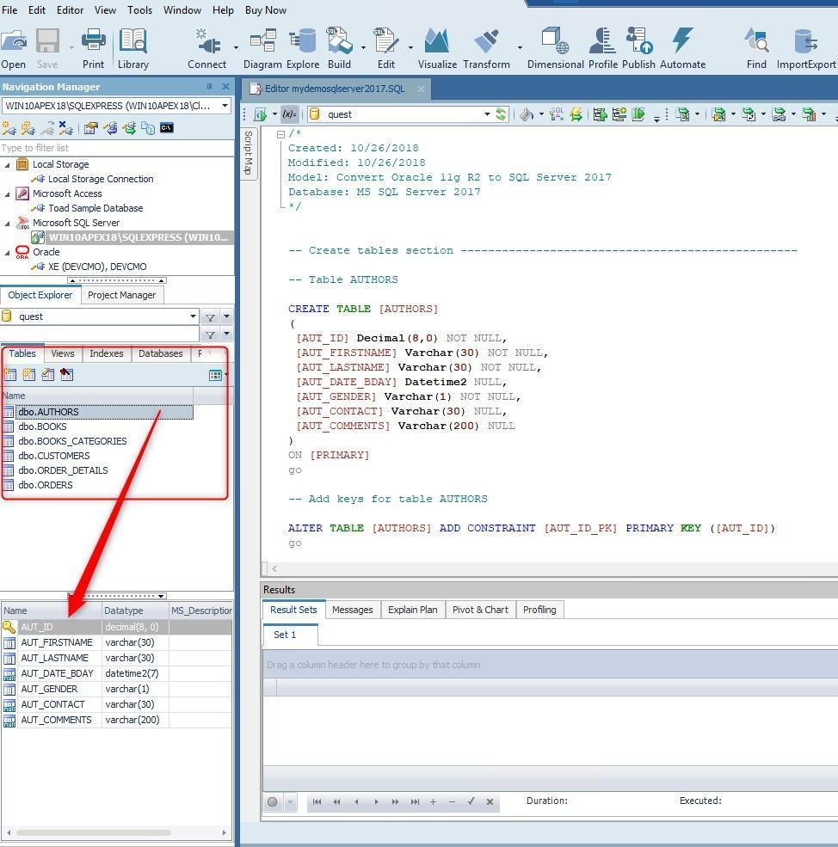Screen dimensions: 838x847
Task: Open the Visualize tool
Action: pos(437,49)
